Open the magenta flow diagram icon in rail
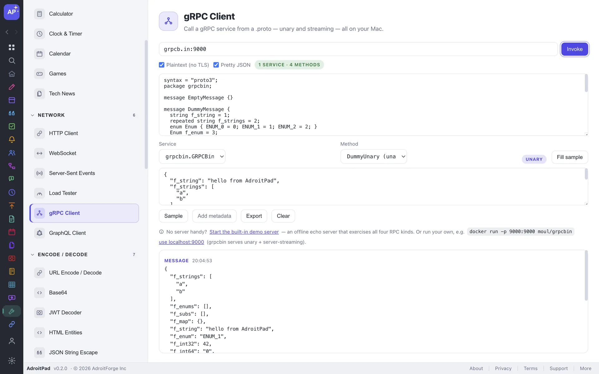Image resolution: width=599 pixels, height=374 pixels. pyautogui.click(x=12, y=166)
